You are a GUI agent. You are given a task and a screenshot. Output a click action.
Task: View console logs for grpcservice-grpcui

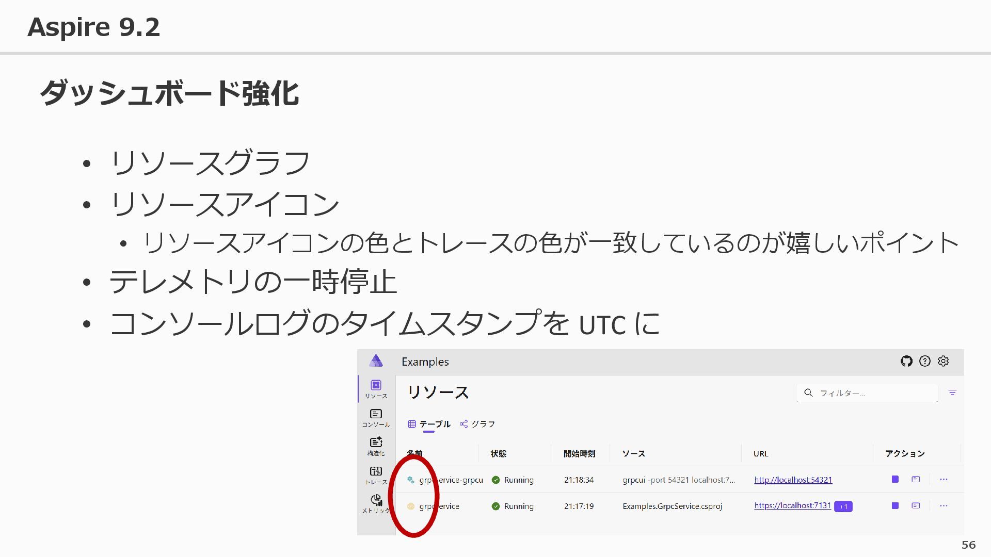tap(916, 479)
